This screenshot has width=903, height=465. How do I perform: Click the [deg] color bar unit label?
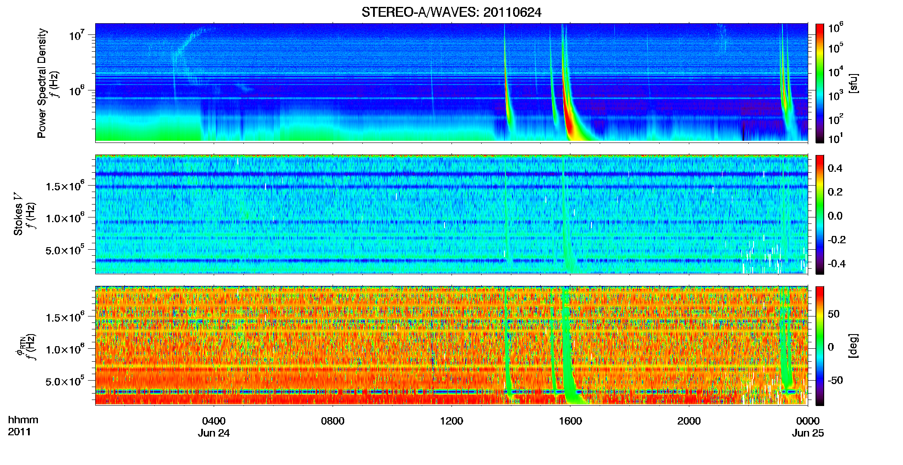point(853,346)
